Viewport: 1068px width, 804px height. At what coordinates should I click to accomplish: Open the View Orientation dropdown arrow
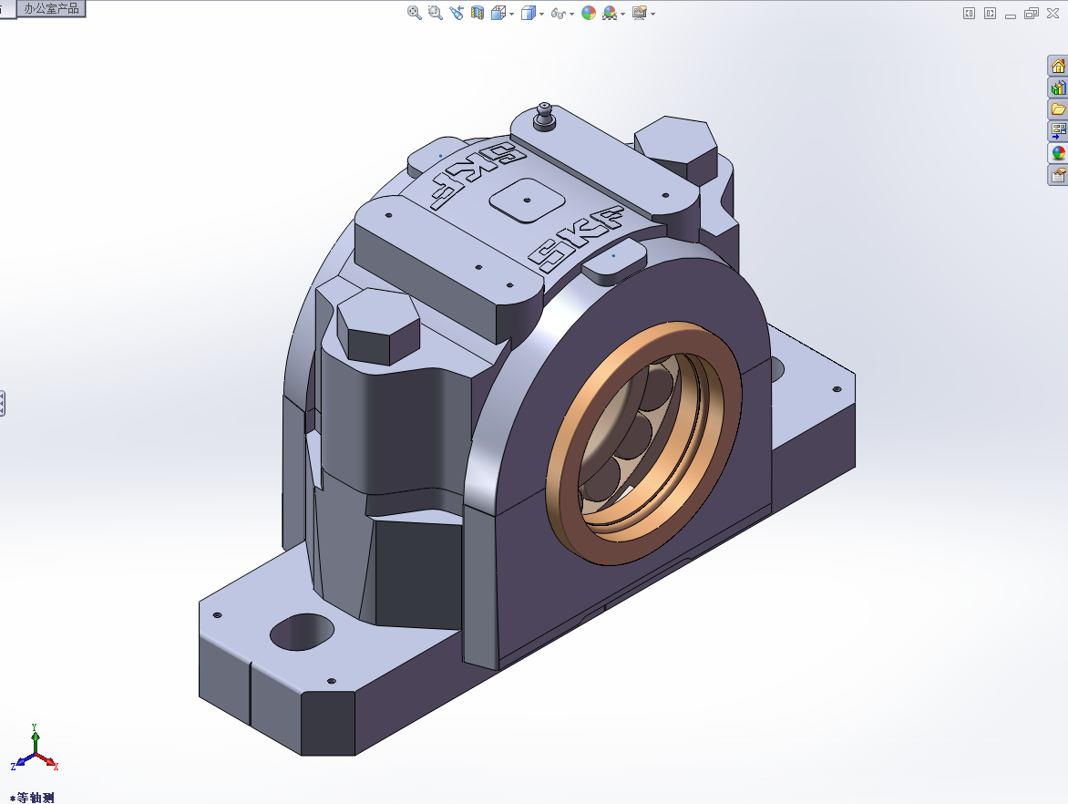point(511,14)
